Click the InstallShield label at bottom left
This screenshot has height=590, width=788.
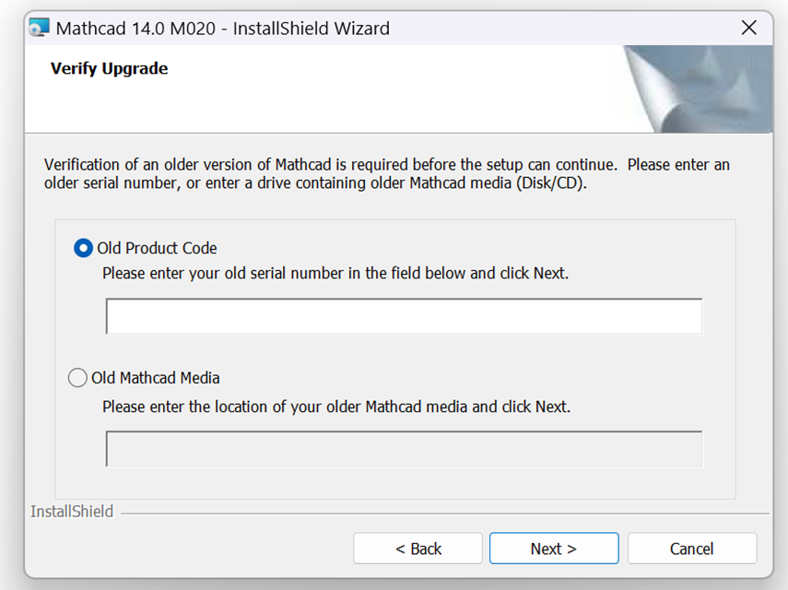[x=71, y=511]
